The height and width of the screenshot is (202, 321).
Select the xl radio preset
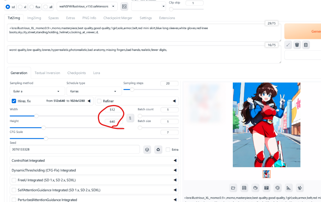click(x=20, y=7)
